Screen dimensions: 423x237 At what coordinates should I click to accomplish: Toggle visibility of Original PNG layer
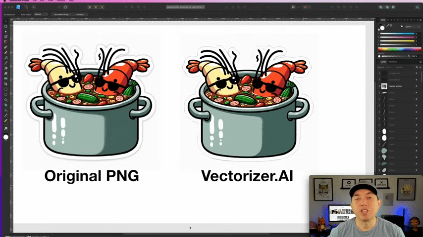coord(416,73)
